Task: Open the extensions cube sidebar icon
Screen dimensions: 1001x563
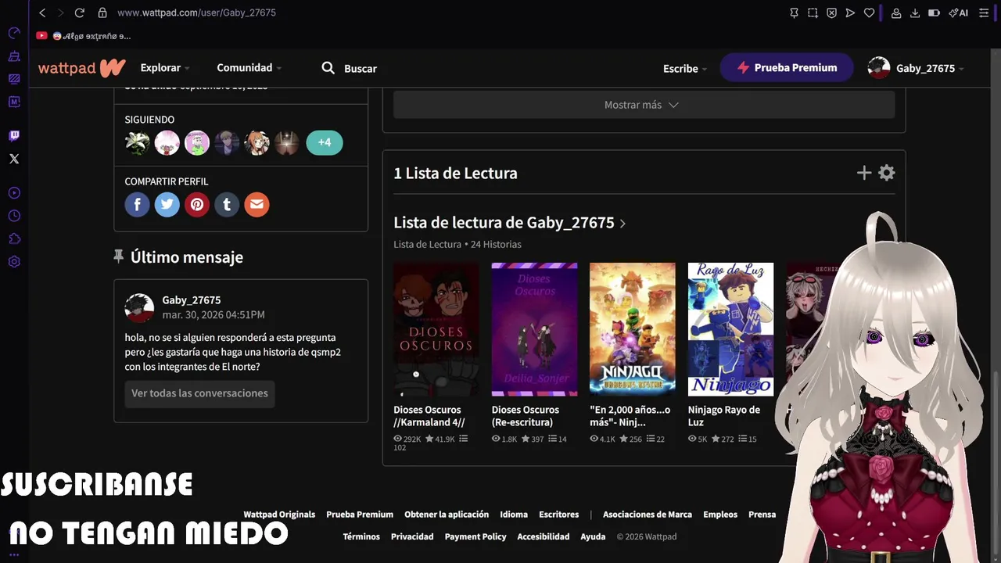Action: click(14, 238)
